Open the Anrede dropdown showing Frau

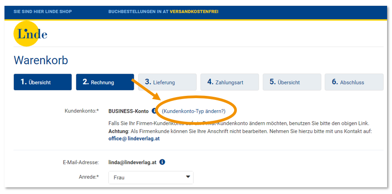click(x=151, y=177)
